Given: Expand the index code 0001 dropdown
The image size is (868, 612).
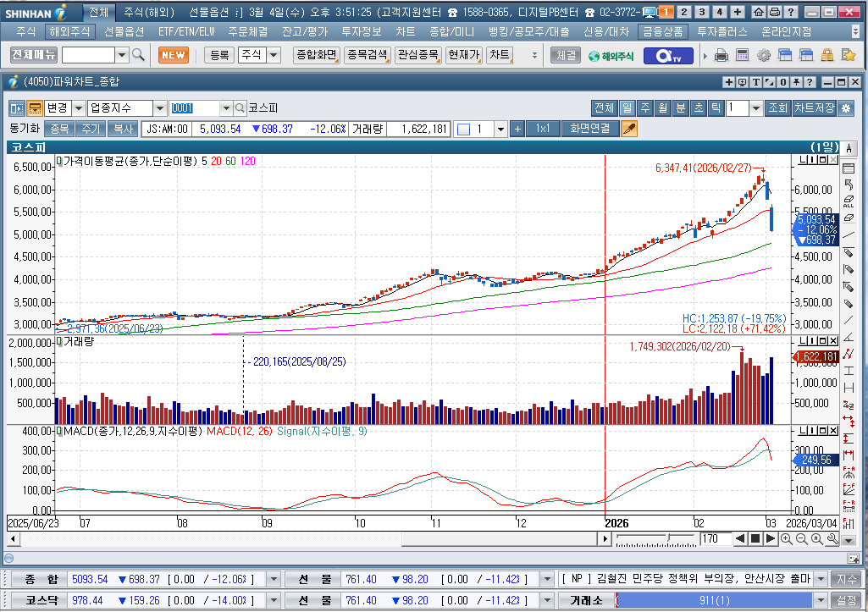Looking at the screenshot, I should tap(225, 108).
